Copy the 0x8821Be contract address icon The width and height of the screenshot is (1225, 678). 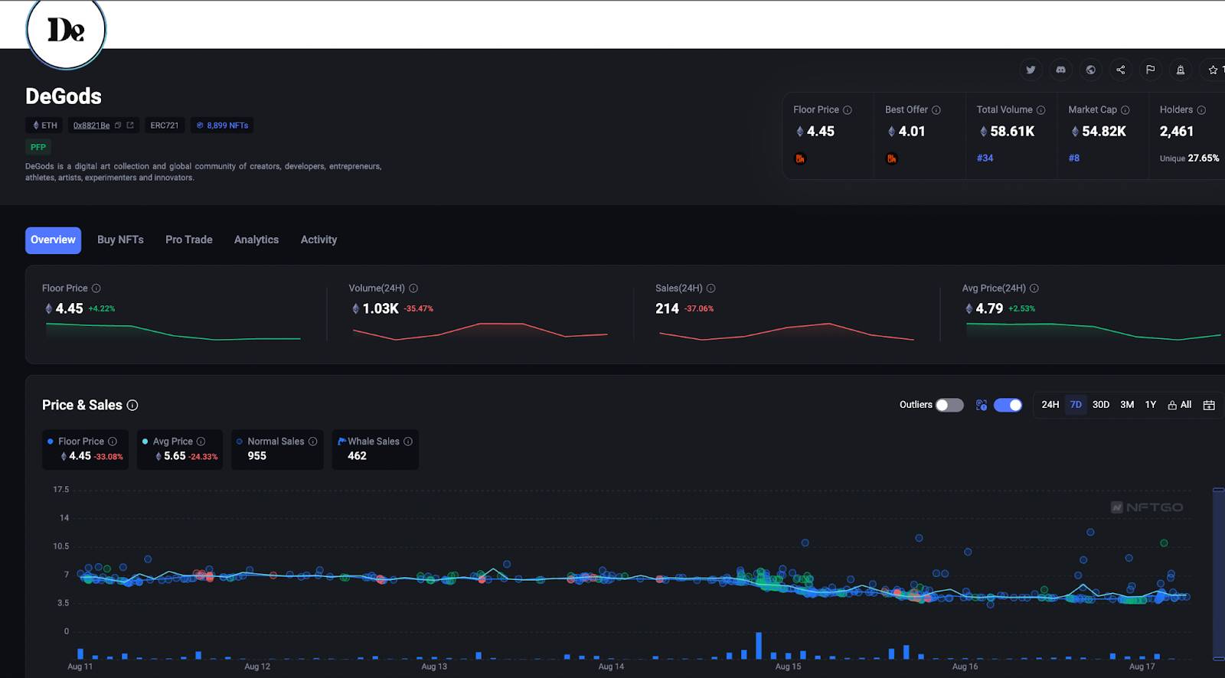click(118, 125)
